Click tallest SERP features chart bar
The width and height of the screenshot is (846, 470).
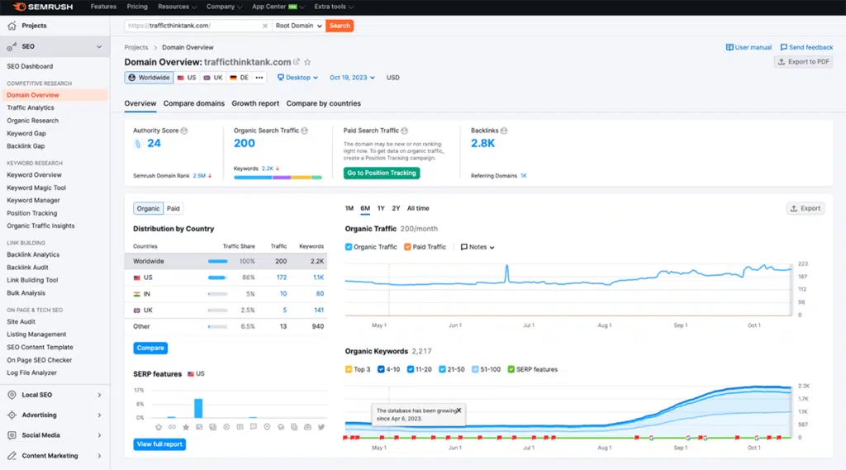point(198,409)
